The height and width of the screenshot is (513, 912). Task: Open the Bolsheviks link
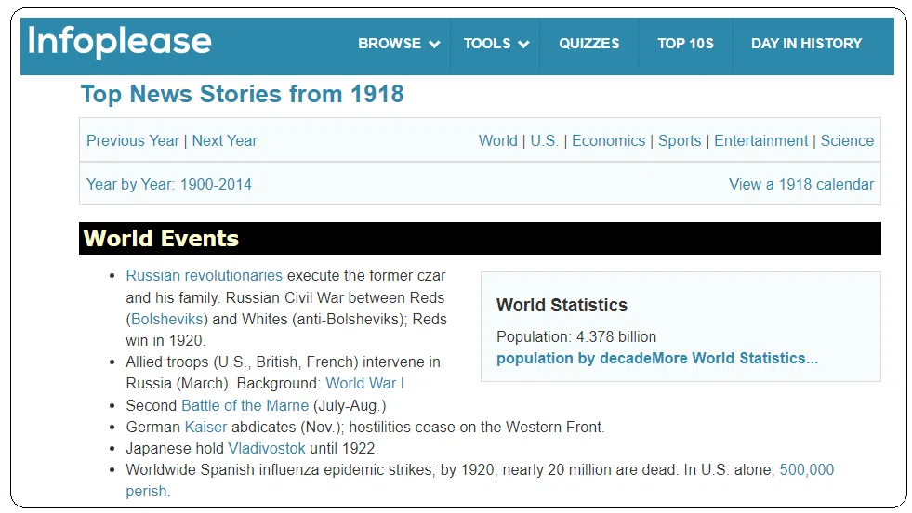pos(167,320)
